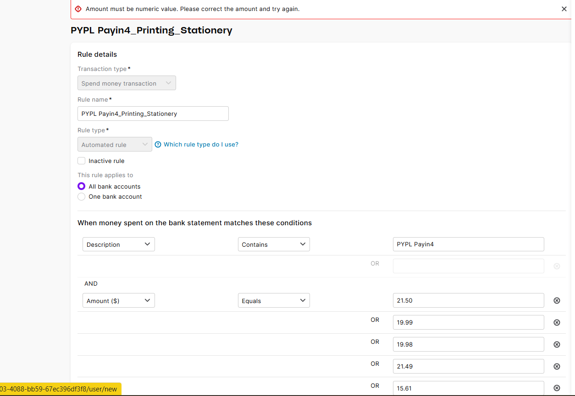Open the 'Which rule type do I use?' link
The width and height of the screenshot is (575, 396).
coord(201,145)
